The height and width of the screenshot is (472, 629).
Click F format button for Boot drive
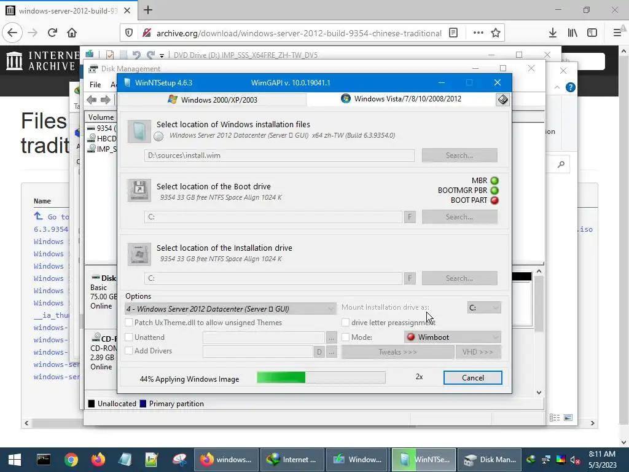(x=410, y=217)
